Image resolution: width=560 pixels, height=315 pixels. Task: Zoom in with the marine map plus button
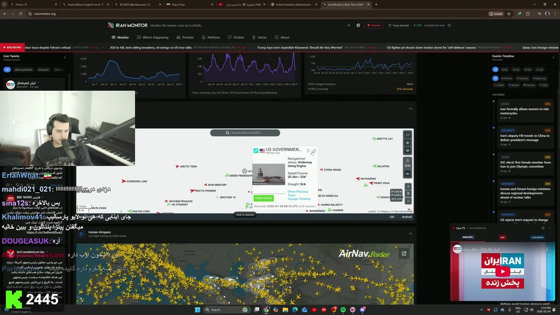pos(408,186)
